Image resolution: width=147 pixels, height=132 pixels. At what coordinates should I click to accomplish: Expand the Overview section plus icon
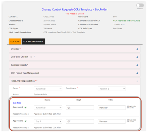pos(137,49)
